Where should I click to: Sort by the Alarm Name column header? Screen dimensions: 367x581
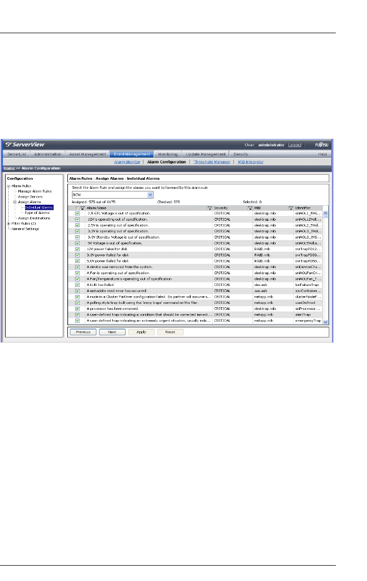96,208
